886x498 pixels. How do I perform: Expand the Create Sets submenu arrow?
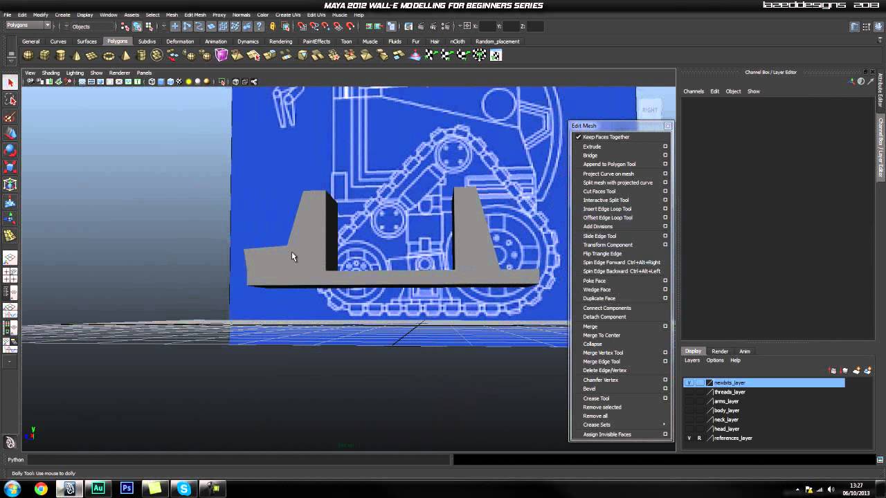point(664,425)
